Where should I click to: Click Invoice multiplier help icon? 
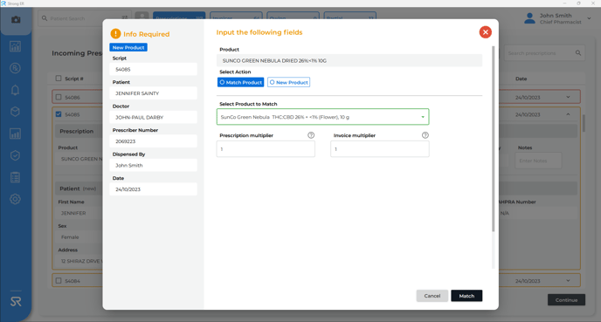pos(425,135)
